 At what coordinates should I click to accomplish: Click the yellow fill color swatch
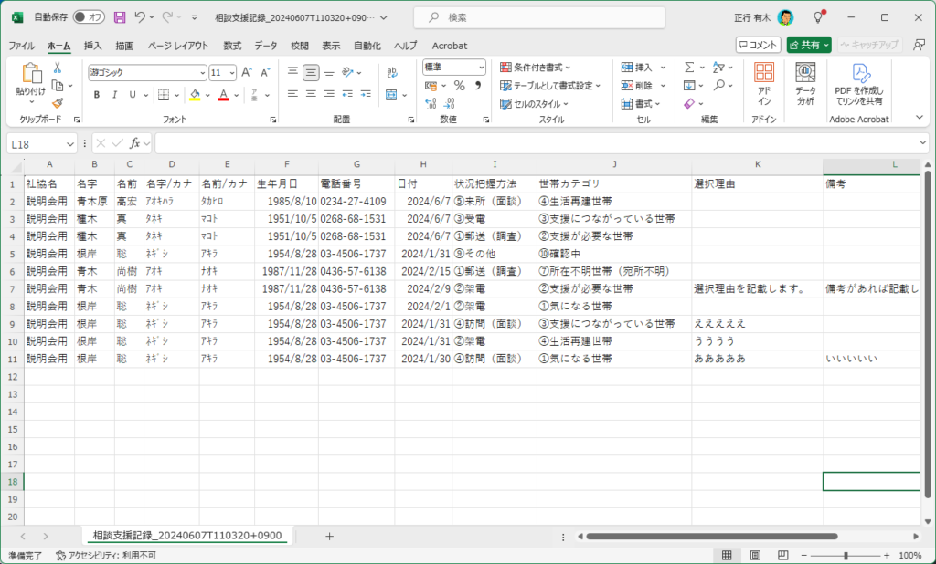tap(194, 95)
